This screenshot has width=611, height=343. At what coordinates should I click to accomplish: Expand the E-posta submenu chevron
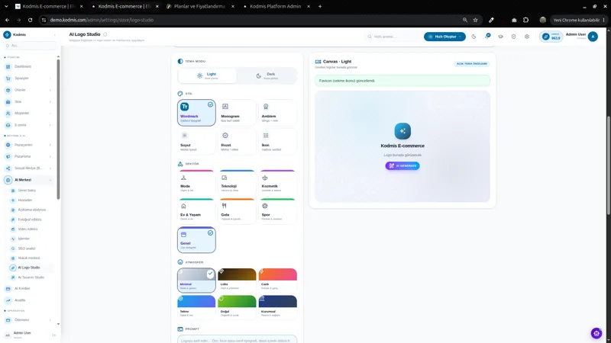coord(50,125)
